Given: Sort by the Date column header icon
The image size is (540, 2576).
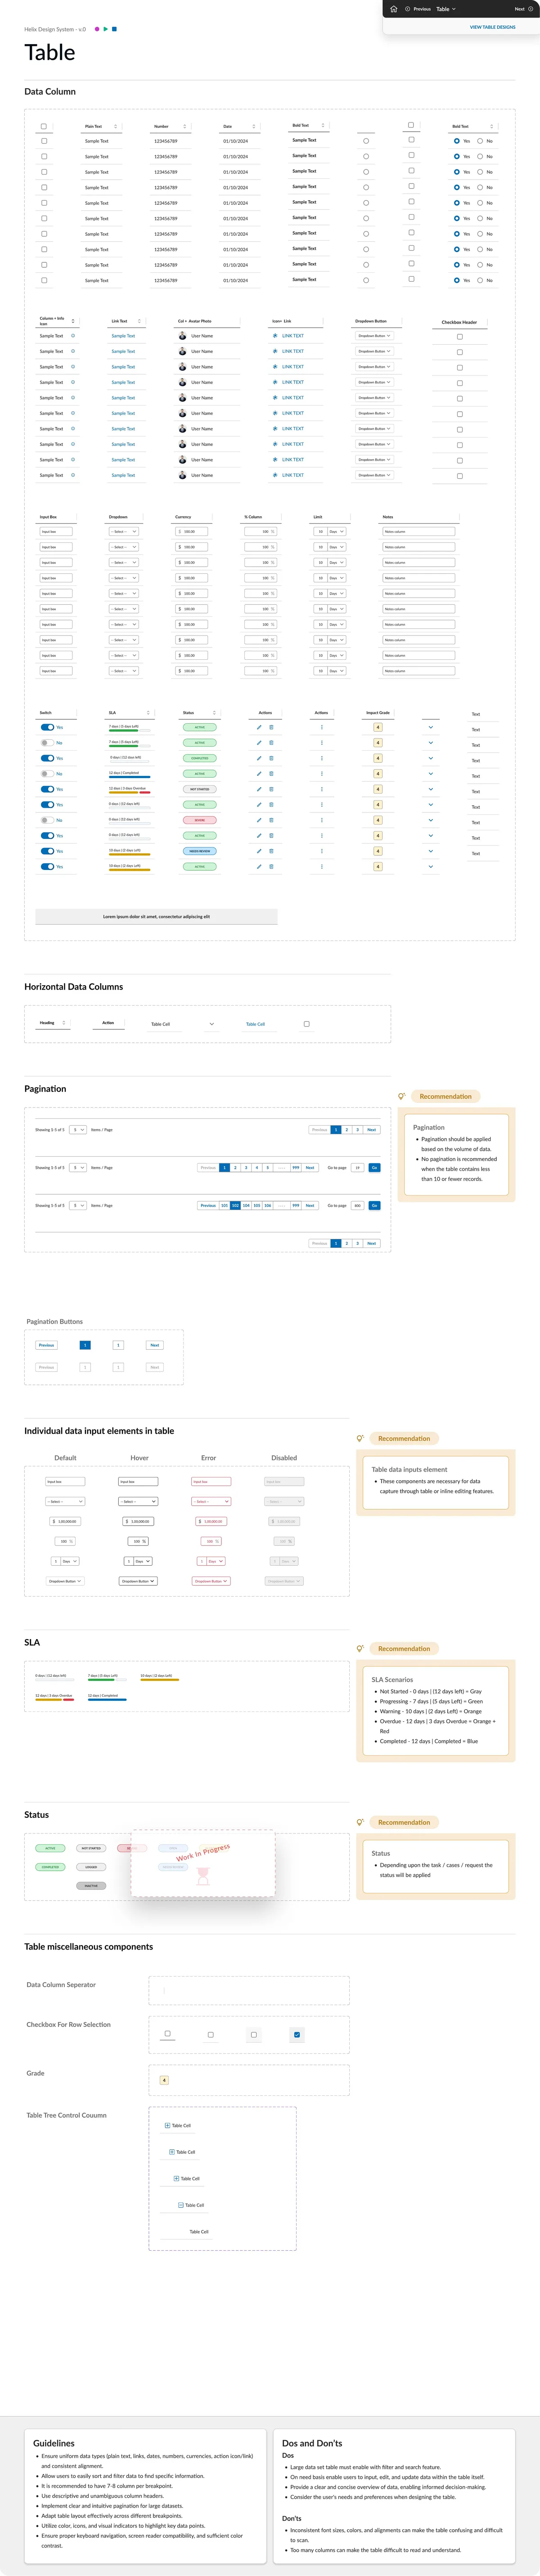Looking at the screenshot, I should point(253,127).
